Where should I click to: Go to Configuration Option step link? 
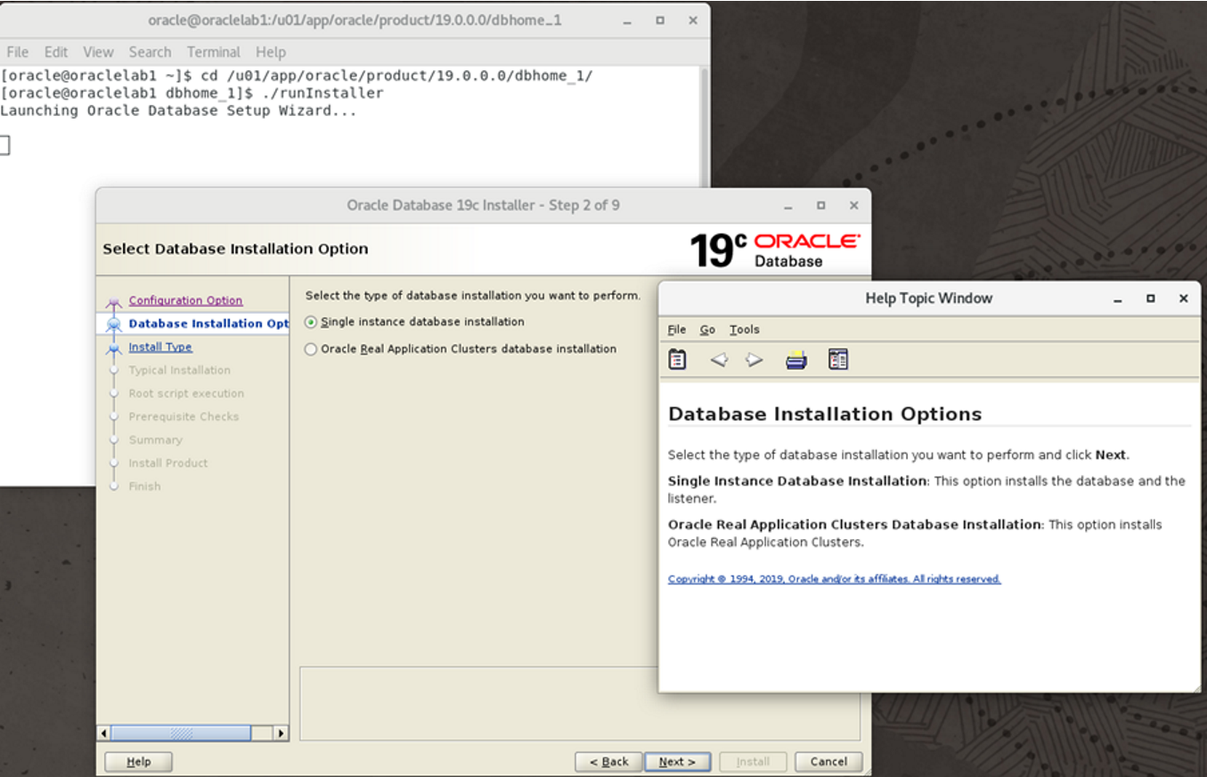click(185, 300)
